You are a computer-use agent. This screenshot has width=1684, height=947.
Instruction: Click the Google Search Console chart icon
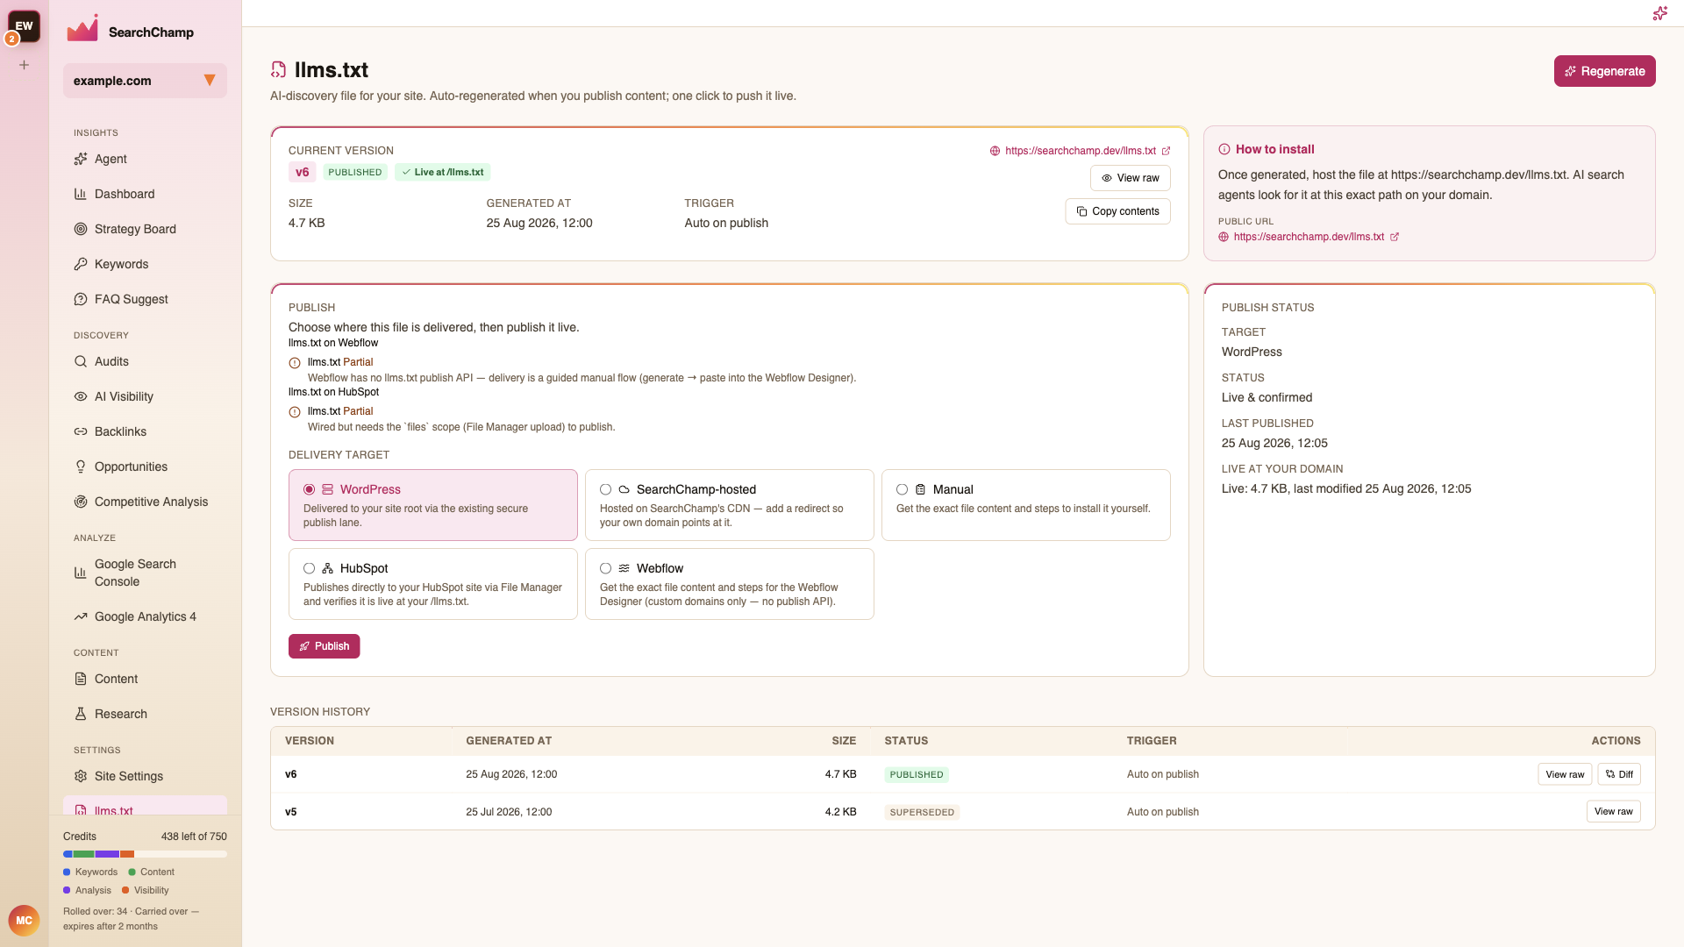click(x=81, y=573)
